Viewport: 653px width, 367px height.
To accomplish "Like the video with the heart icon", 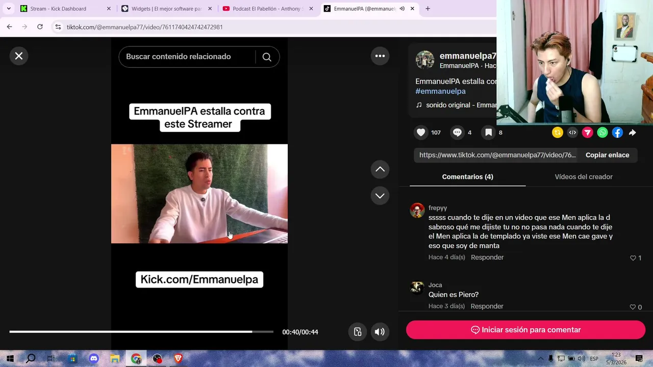I will click(x=421, y=133).
